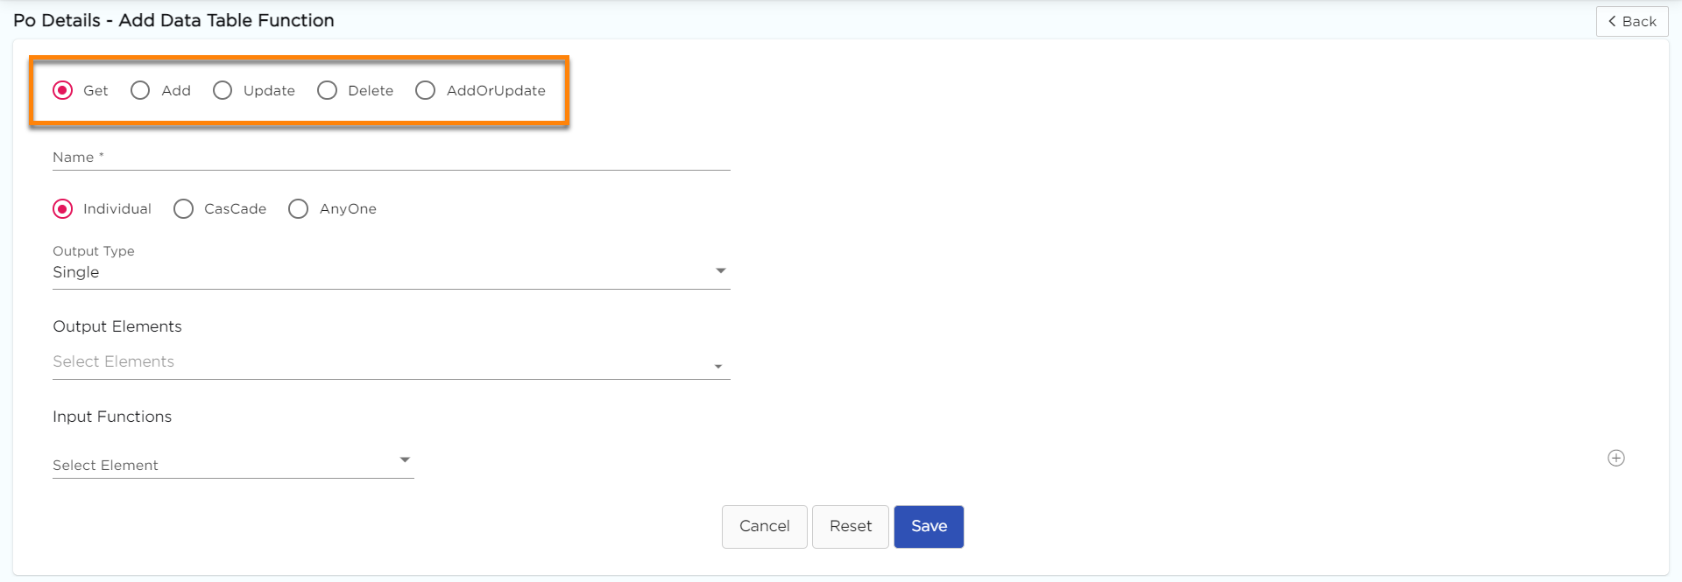Click the Back button
The height and width of the screenshot is (582, 1682).
click(1631, 21)
